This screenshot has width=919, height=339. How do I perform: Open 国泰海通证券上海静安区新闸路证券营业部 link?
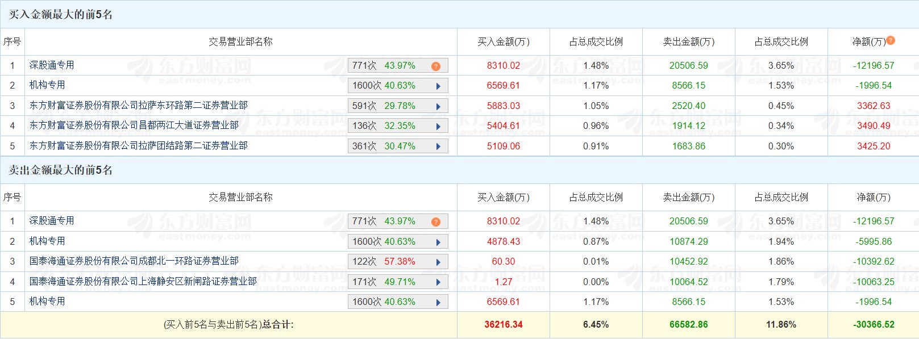(143, 282)
